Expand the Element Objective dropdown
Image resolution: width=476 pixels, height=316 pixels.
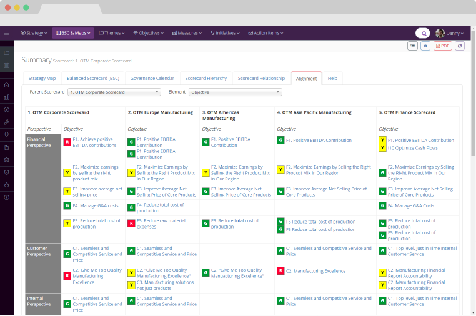click(x=235, y=92)
